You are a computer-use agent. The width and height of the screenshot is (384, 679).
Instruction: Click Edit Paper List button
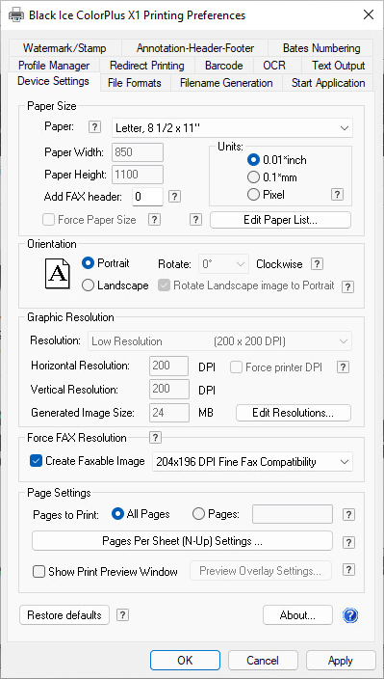280,220
